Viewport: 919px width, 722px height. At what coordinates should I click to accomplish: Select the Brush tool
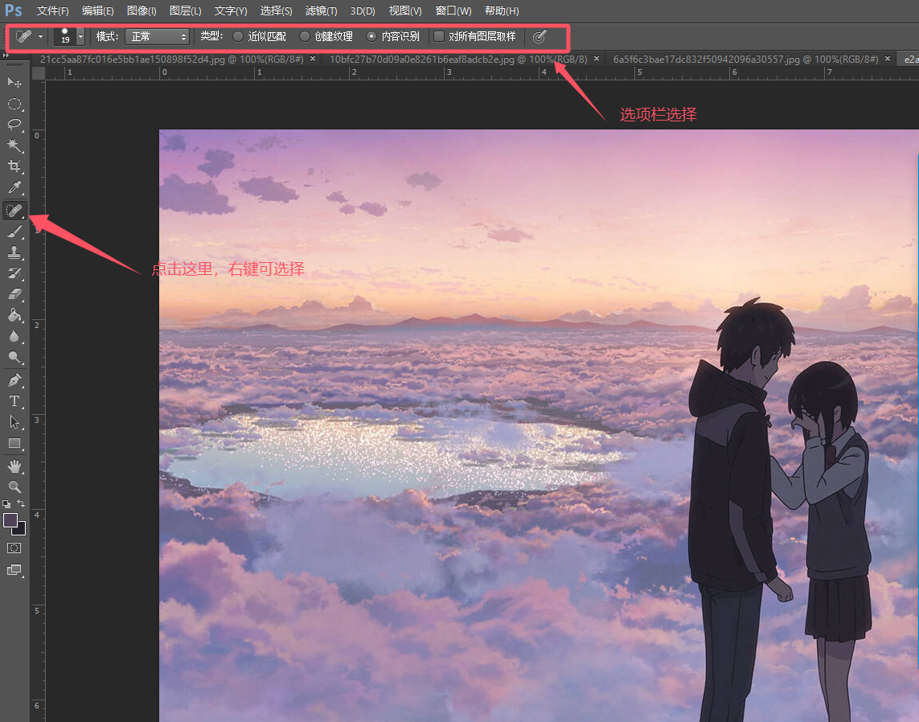[x=14, y=232]
